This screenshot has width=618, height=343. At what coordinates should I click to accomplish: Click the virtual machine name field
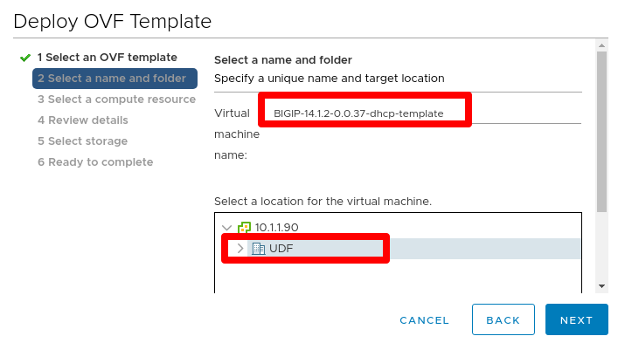[x=424, y=113]
